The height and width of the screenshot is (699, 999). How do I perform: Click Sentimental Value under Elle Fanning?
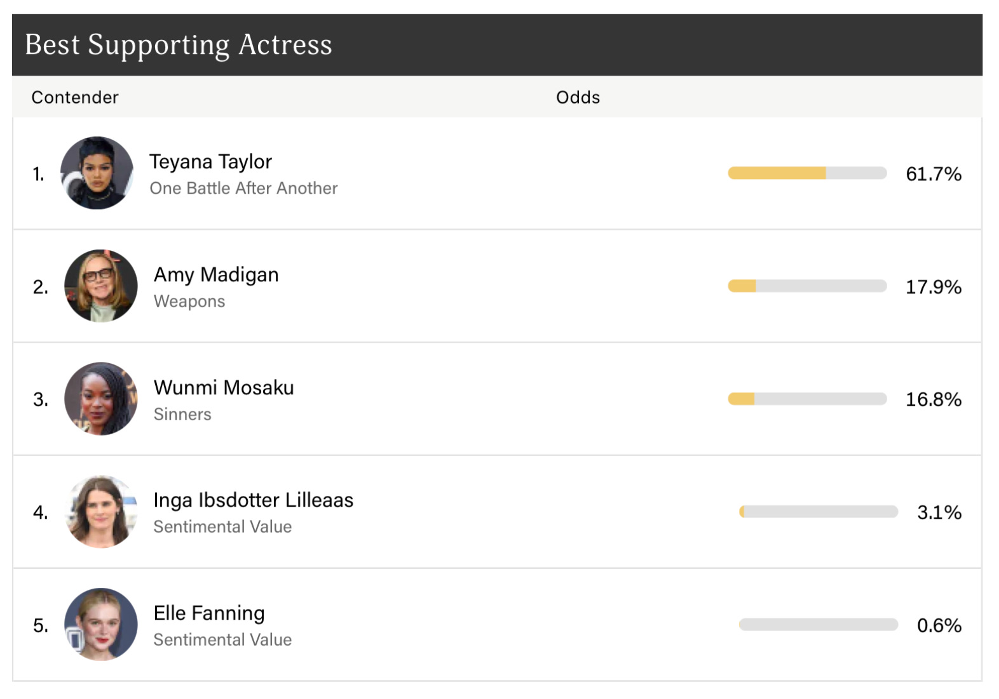[222, 640]
